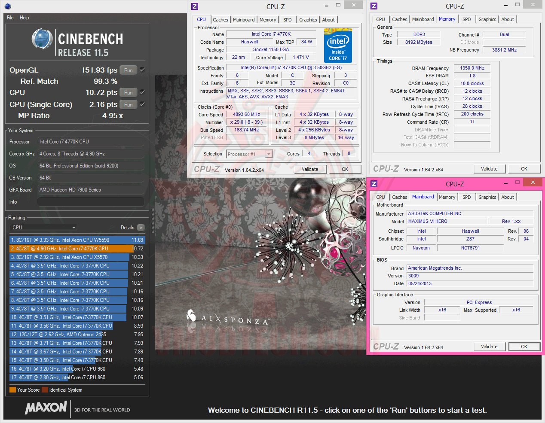This screenshot has width=545, height=423.
Task: Click the CPU-Z Z icon in Mainboard window
Action: 374,184
